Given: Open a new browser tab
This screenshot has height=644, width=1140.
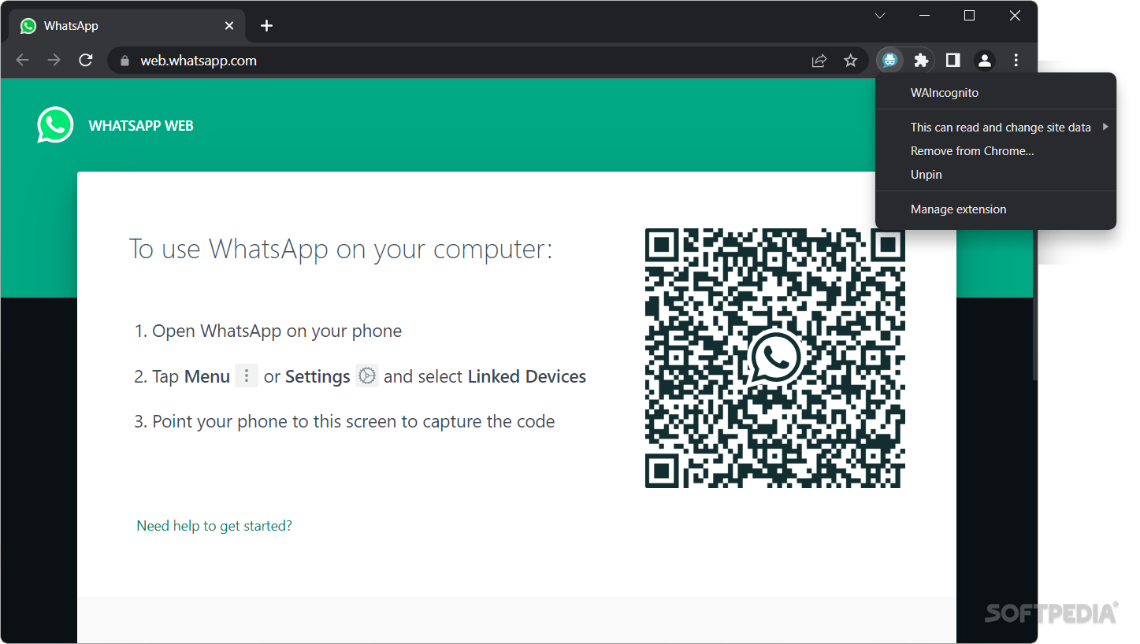Looking at the screenshot, I should coord(266,26).
